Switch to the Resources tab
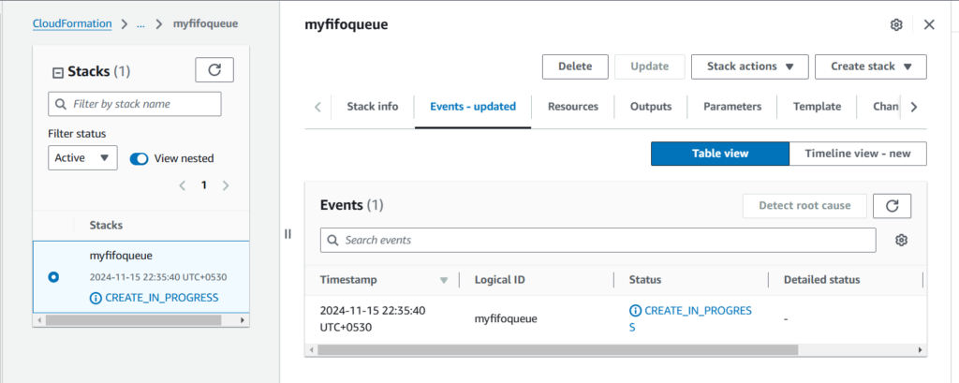 coord(572,107)
